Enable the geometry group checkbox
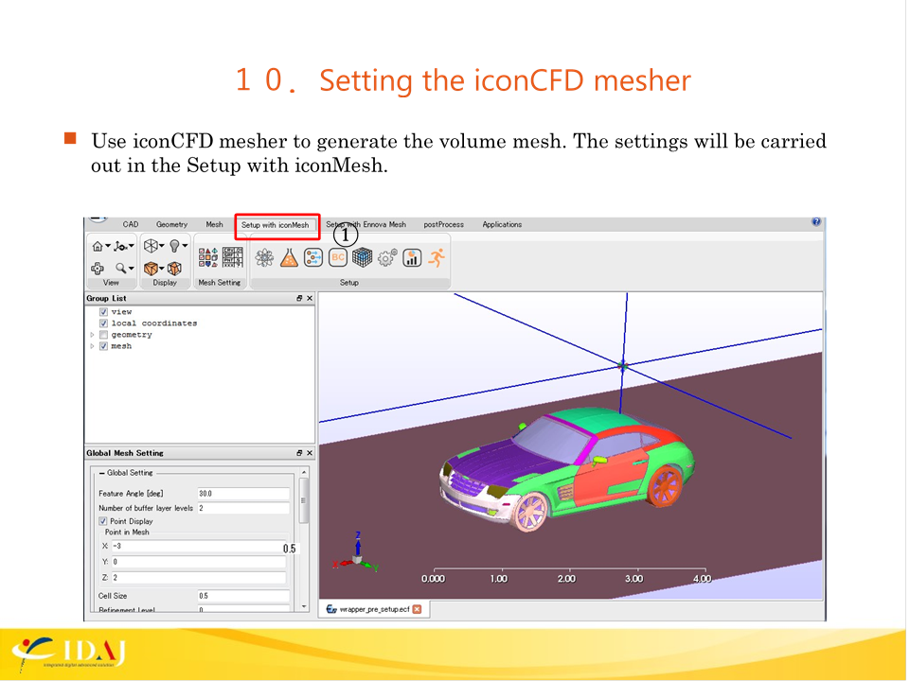This screenshot has height=681, width=910. coord(103,335)
